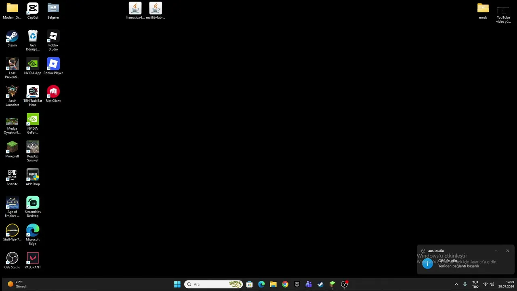Viewport: 517px width, 291px height.
Task: Open the weather widget showing 25°C Güneşli
Action: click(x=17, y=284)
